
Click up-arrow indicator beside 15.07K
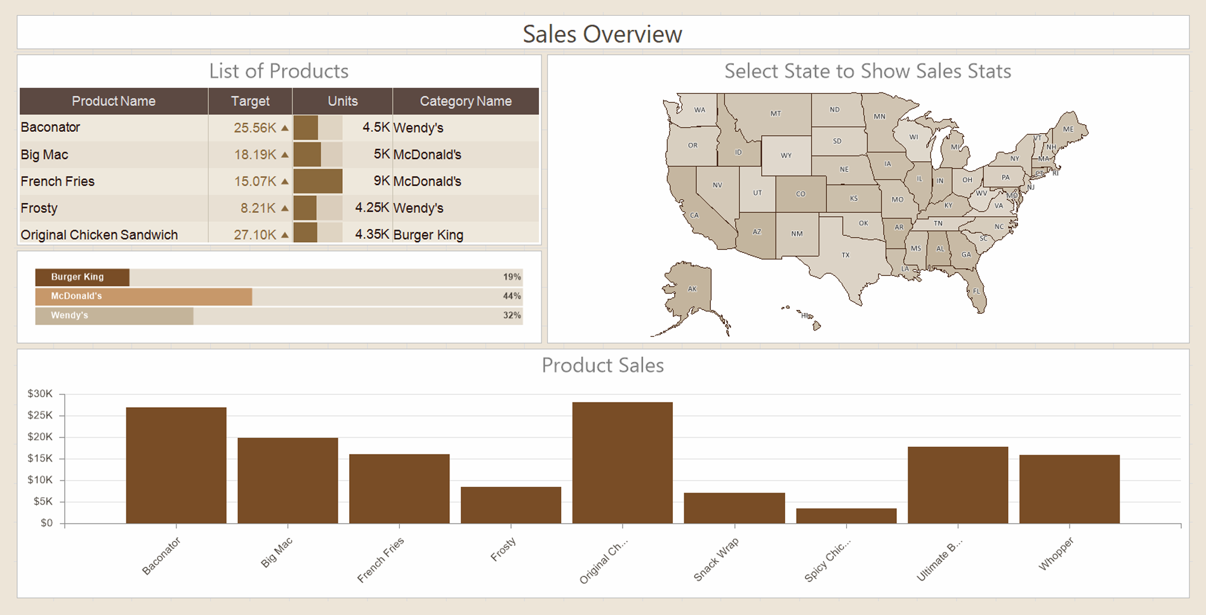click(x=285, y=181)
